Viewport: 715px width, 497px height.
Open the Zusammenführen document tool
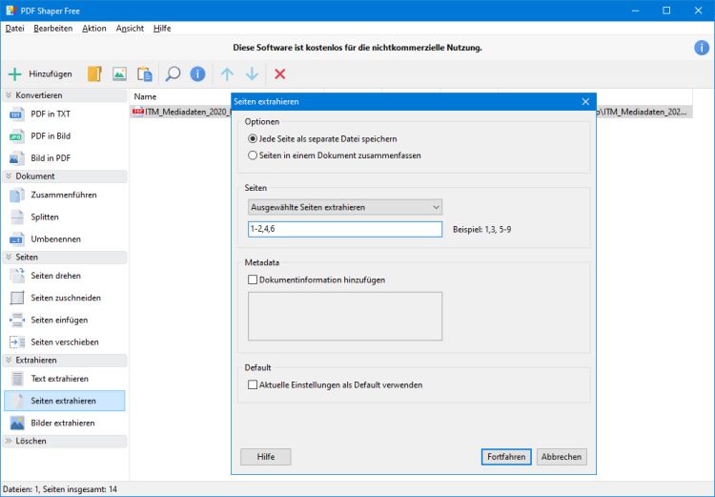pyautogui.click(x=63, y=195)
